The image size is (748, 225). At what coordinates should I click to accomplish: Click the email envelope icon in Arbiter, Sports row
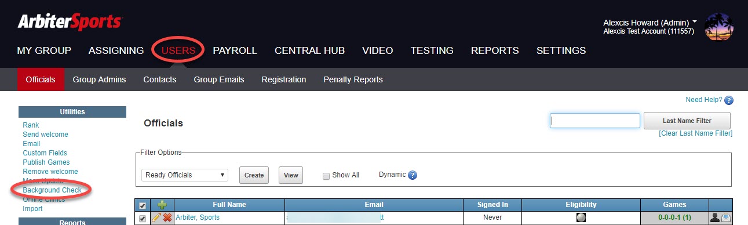tap(727, 218)
